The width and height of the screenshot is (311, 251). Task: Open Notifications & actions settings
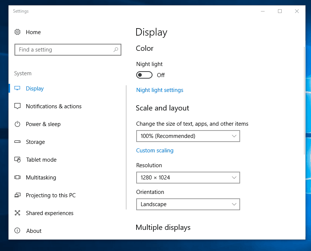17,106
